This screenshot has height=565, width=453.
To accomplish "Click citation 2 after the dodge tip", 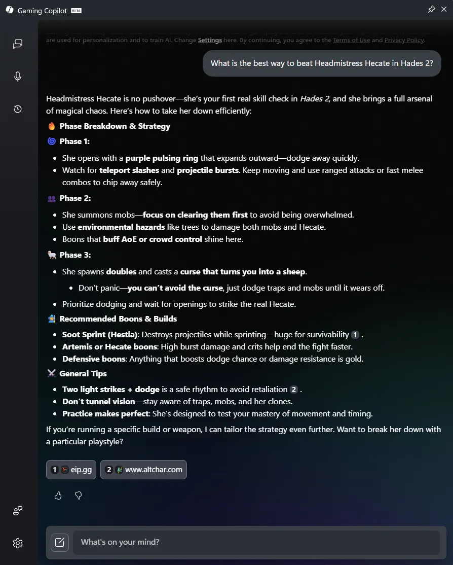I will point(293,390).
